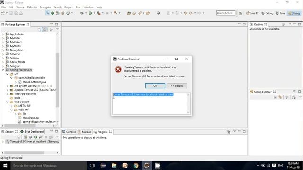Start server in debug mode from Servers toolbar
This screenshot has width=303, height=170.
[30, 137]
